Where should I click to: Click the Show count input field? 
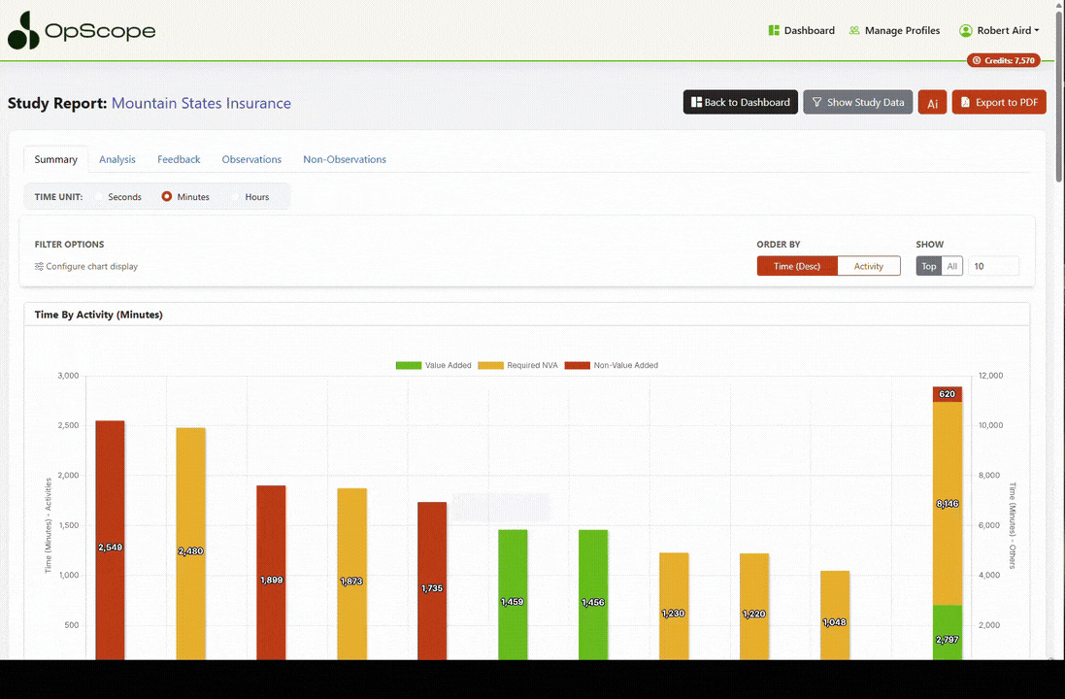pyautogui.click(x=993, y=266)
